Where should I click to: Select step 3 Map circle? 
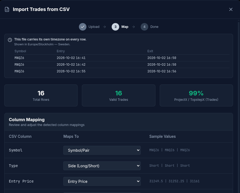pos(115,27)
